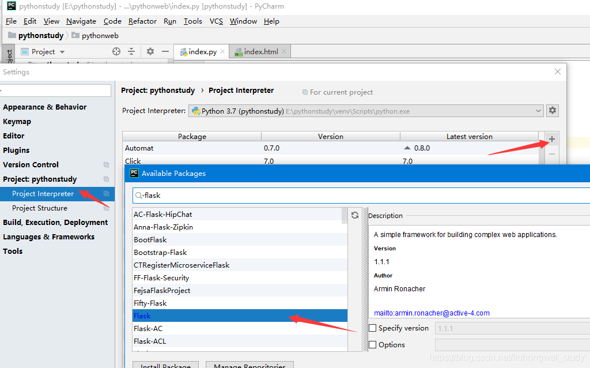The image size is (590, 368).
Task: Select the Flask-AC package
Action: pos(240,328)
